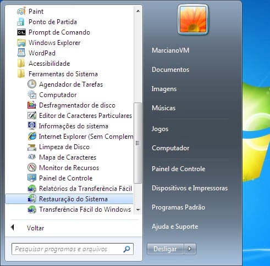This screenshot has width=270, height=266.
Task: Click the Editor de Caracteres Particulares icon
Action: click(x=32, y=116)
